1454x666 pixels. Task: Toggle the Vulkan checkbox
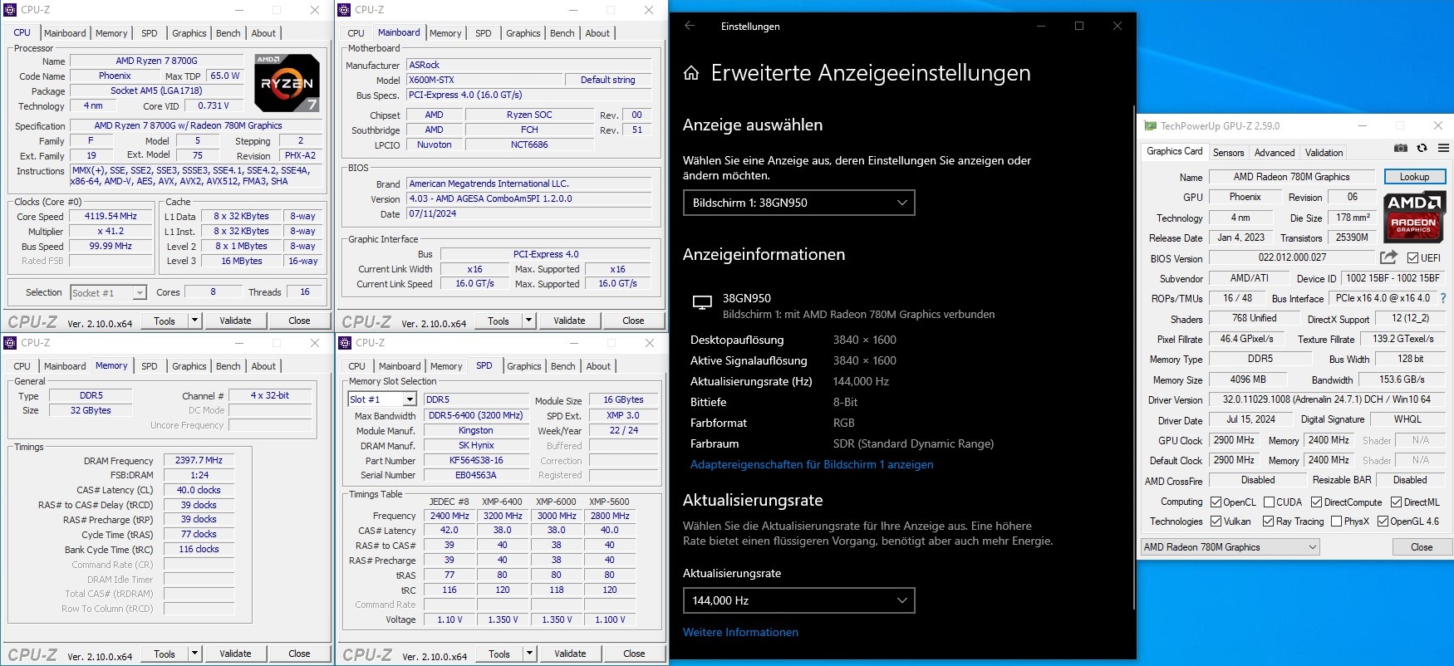[x=1216, y=522]
